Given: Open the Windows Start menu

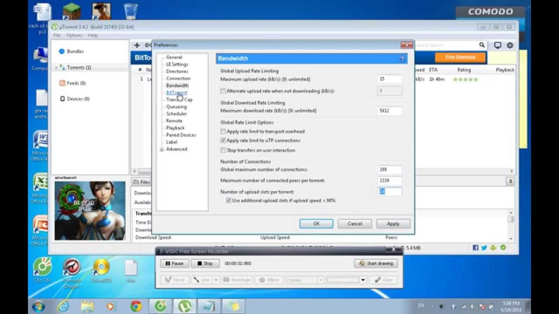Looking at the screenshot, I should (38, 306).
